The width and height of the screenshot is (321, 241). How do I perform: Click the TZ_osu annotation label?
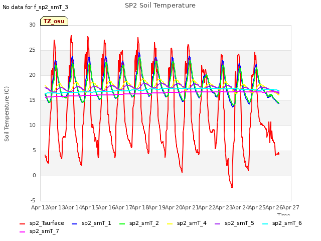tap(54, 21)
